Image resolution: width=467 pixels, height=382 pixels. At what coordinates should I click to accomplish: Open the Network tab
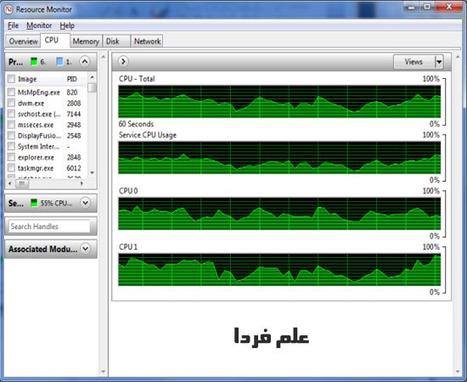point(147,41)
